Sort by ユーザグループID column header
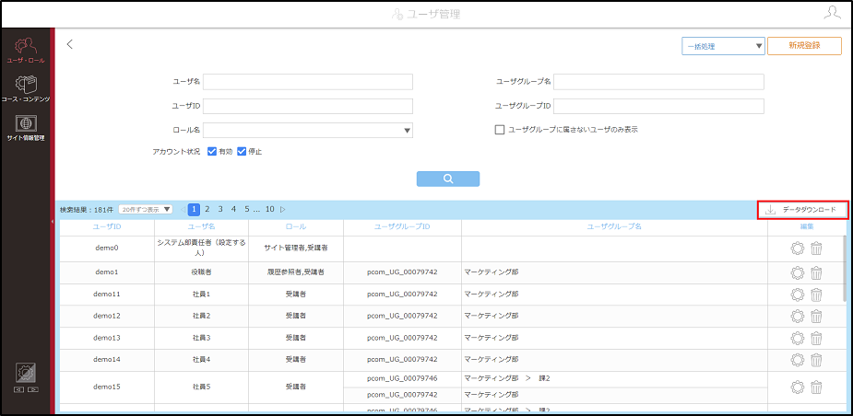 click(403, 226)
